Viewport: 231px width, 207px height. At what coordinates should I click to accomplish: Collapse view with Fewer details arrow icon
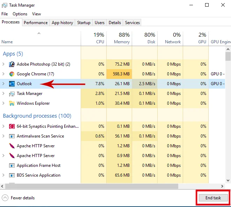pos(5,198)
